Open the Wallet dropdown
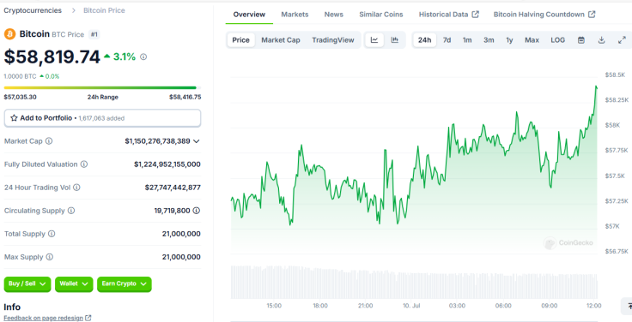Viewport: 632px width, 322px height. tap(74, 283)
